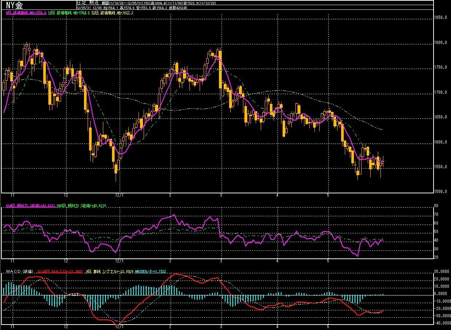Click month label 3 under price chart
451x330 pixels.
click(x=221, y=195)
